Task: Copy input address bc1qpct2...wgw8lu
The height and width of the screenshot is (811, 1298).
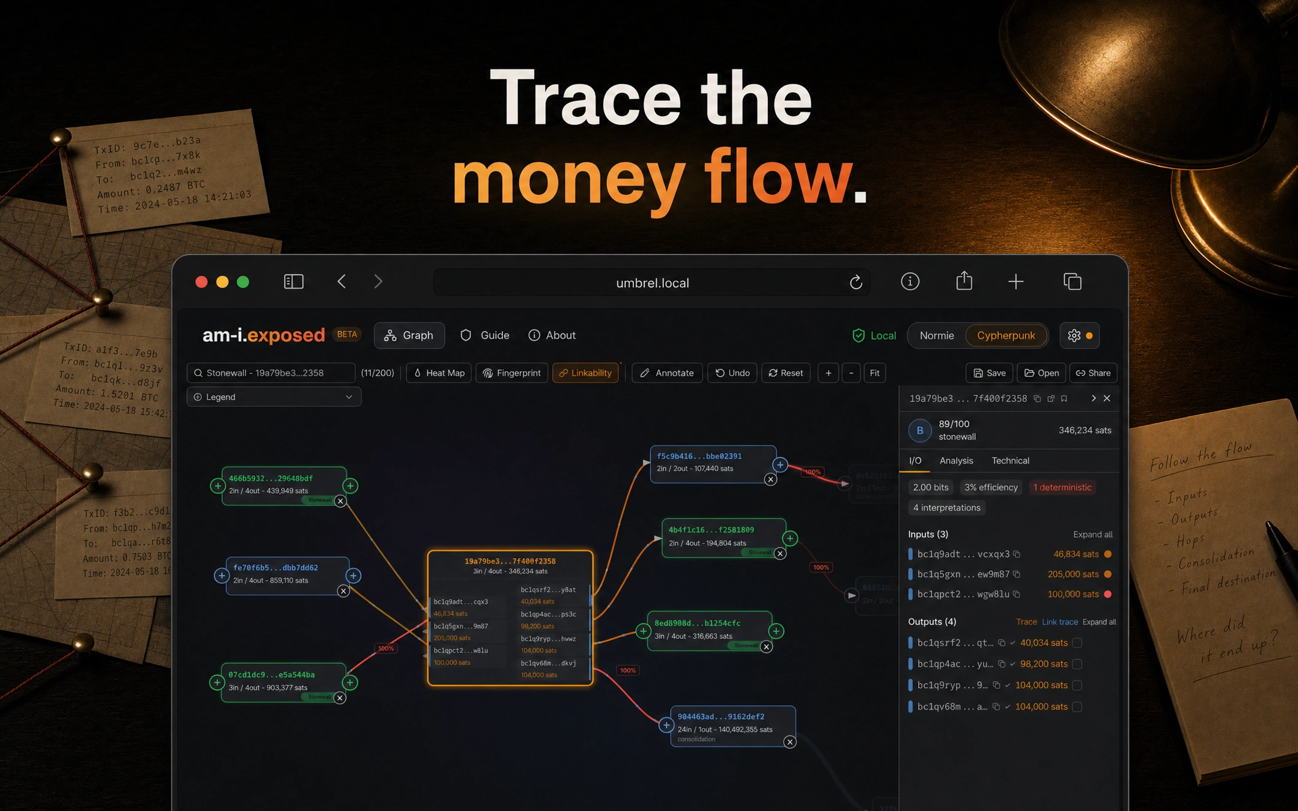Action: click(1017, 594)
